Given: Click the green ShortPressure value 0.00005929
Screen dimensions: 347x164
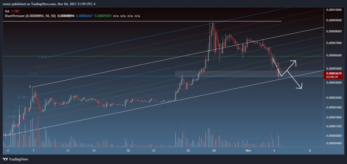Looking at the screenshot, I should [103, 16].
